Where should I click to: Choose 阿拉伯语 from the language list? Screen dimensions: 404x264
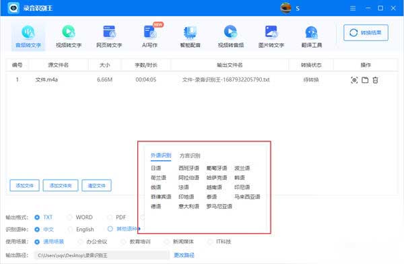189,178
